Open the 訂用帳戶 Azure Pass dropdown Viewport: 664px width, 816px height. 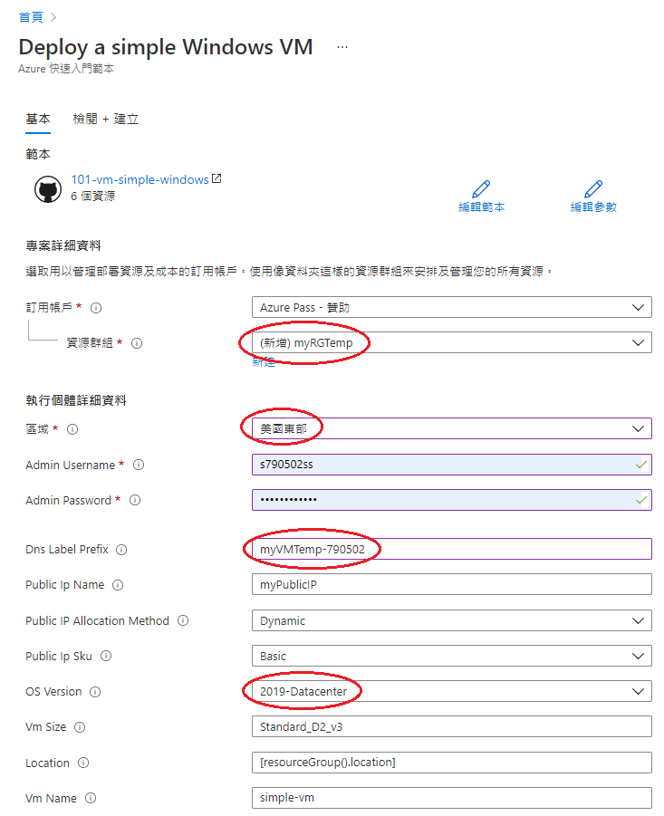pyautogui.click(x=452, y=307)
